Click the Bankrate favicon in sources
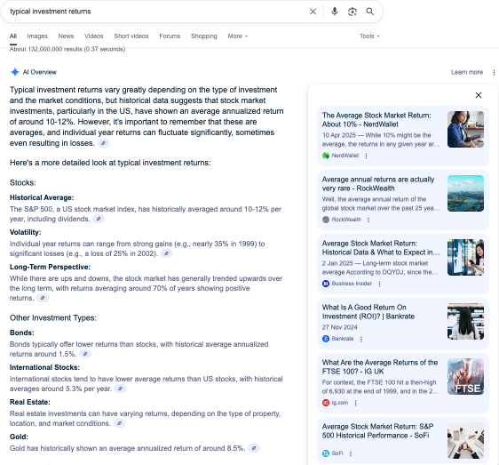Viewport: 499px width, 465px height. 326,339
